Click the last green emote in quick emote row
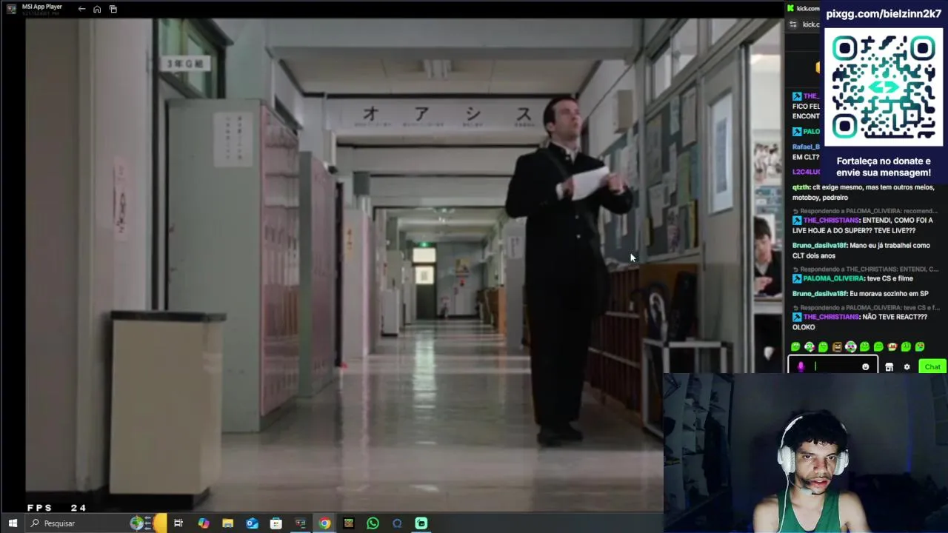 click(919, 346)
